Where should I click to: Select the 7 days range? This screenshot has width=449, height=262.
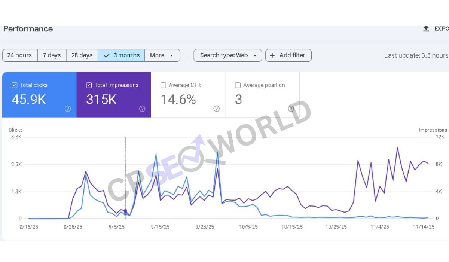point(52,55)
